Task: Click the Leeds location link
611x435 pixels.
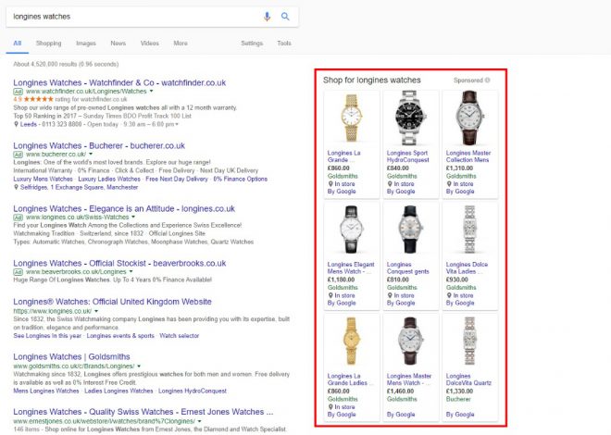Action: tap(28, 124)
